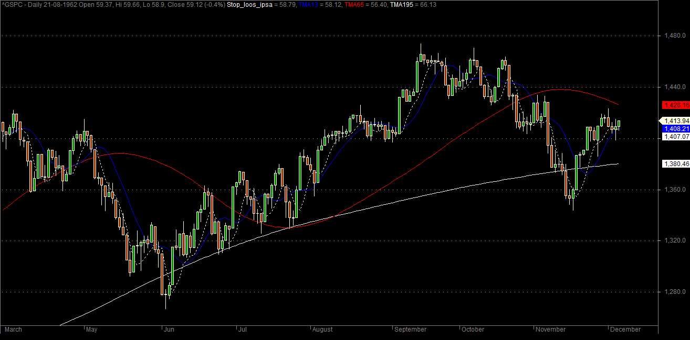Click the Jul label on the time axis

[242, 330]
